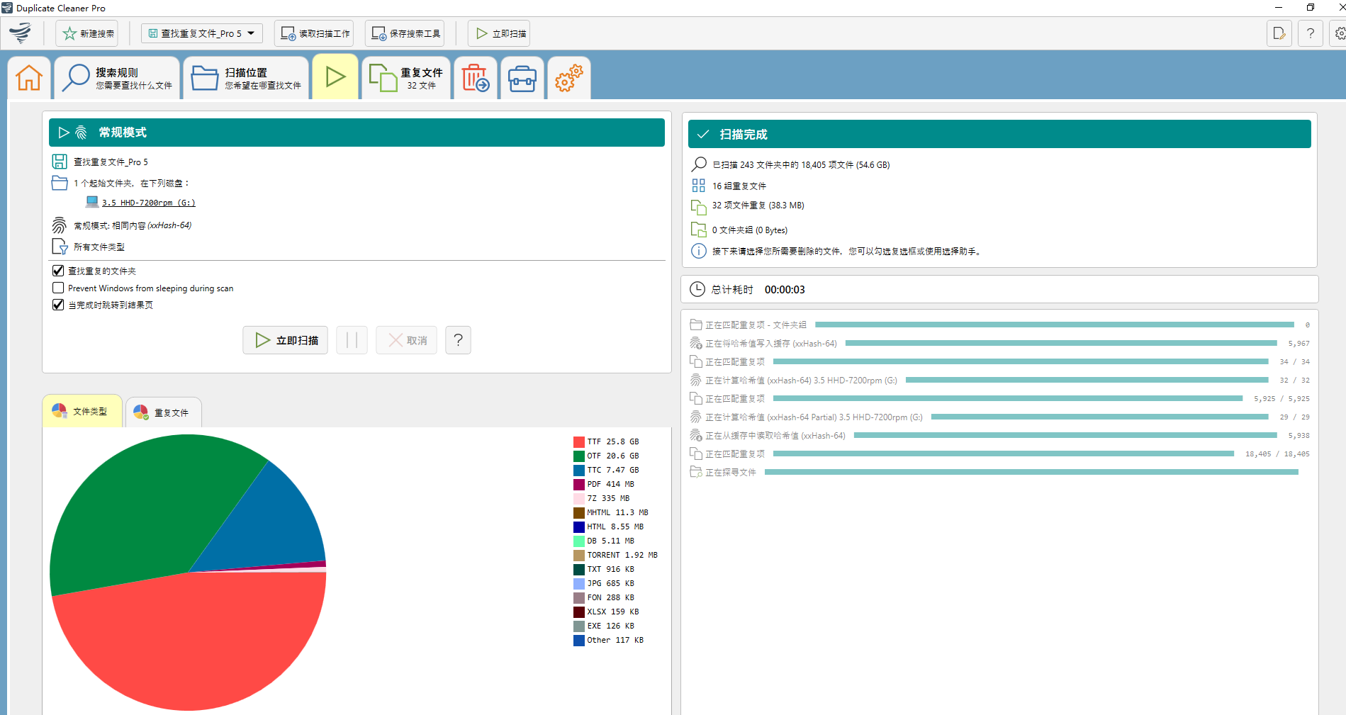1346x715 pixels.
Task: Open the orange gears settings tab
Action: pos(569,78)
